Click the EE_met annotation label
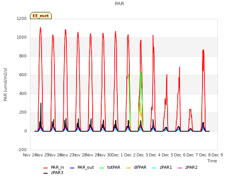240x180 pixels. coord(41,16)
